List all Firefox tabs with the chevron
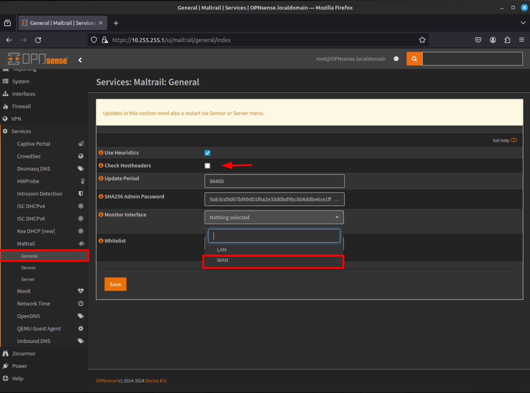The image size is (530, 393). 523,23
